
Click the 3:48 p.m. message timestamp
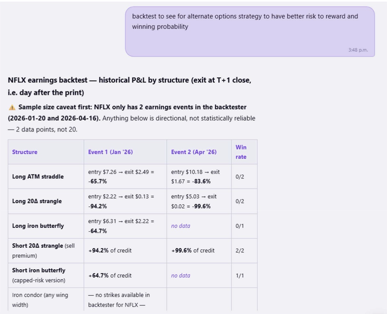click(x=358, y=50)
